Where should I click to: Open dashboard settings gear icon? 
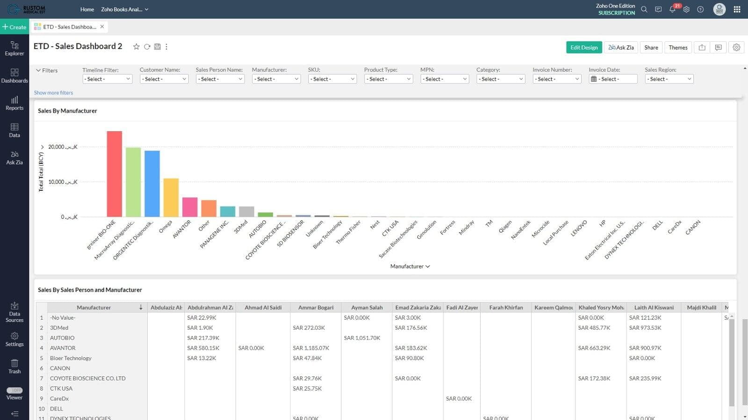[736, 47]
